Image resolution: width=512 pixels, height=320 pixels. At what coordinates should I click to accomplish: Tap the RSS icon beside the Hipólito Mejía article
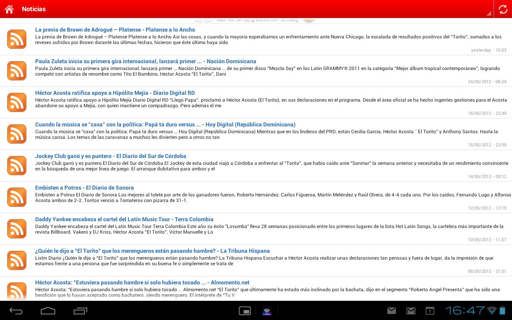[17, 102]
